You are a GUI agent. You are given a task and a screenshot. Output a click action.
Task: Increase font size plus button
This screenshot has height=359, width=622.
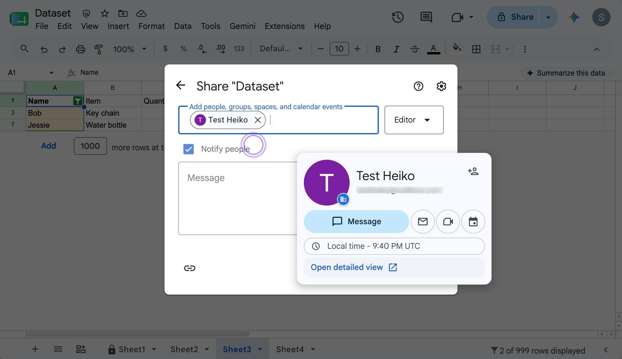pos(357,49)
